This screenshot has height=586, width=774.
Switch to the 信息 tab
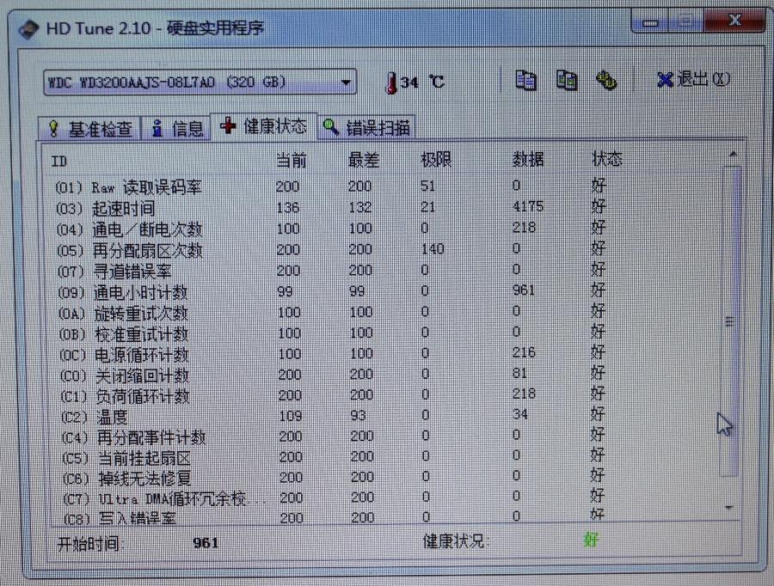[x=176, y=129]
